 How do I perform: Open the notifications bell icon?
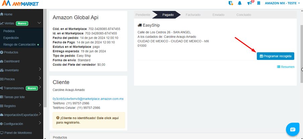240,3
